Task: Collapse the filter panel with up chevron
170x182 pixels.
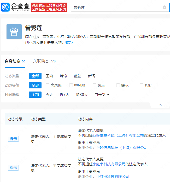Action: click(x=160, y=105)
